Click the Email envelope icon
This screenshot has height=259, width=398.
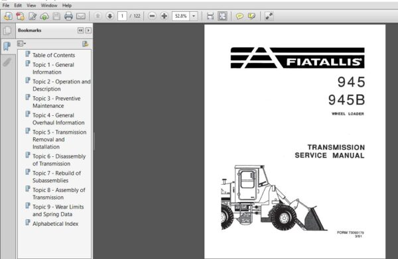click(81, 16)
